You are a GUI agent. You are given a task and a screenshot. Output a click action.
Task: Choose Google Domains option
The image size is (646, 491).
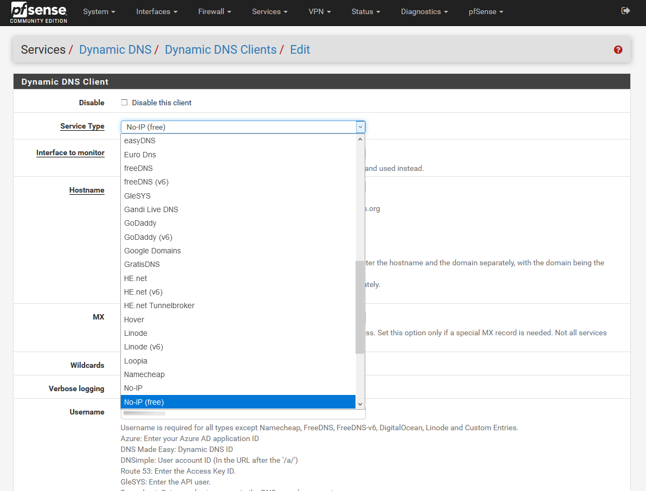click(238, 251)
